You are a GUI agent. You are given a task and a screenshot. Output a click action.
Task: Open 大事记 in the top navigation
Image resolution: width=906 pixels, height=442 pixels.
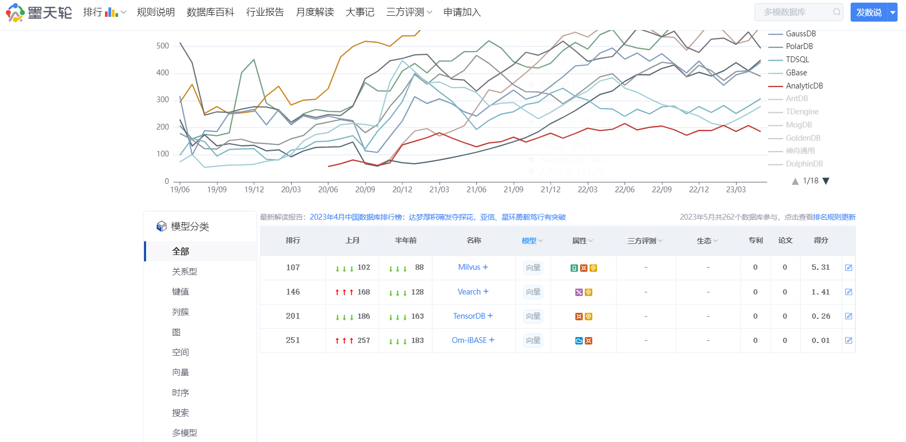360,12
